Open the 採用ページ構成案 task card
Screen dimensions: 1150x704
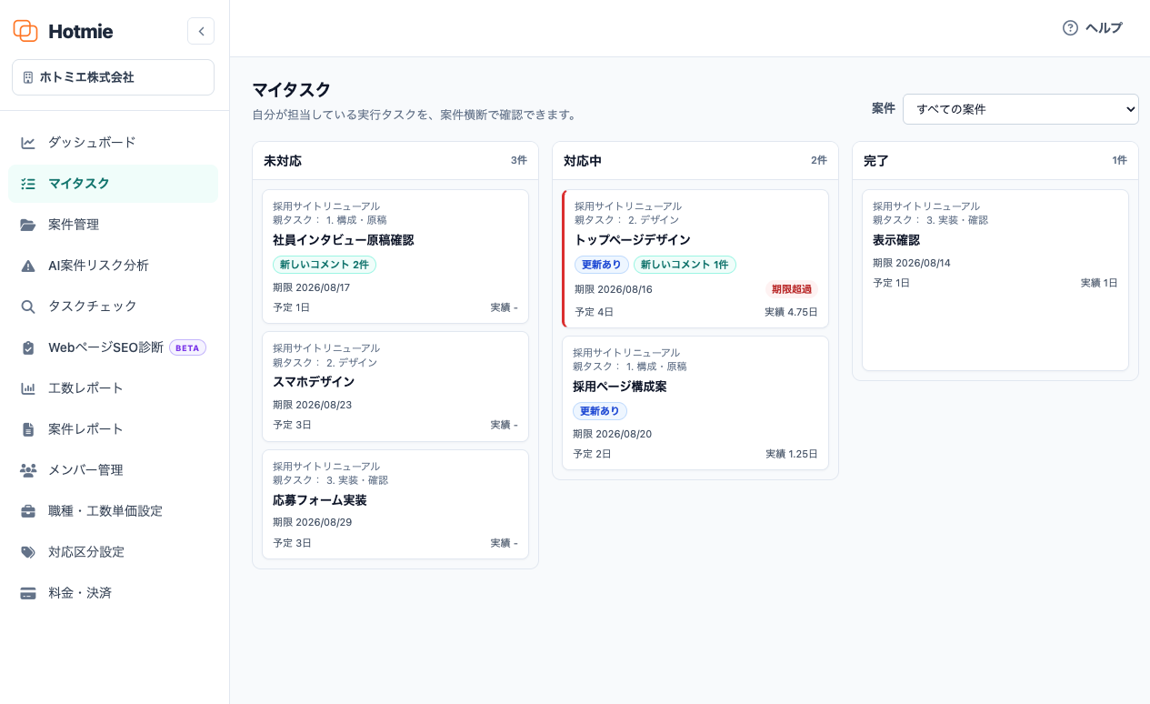695,403
